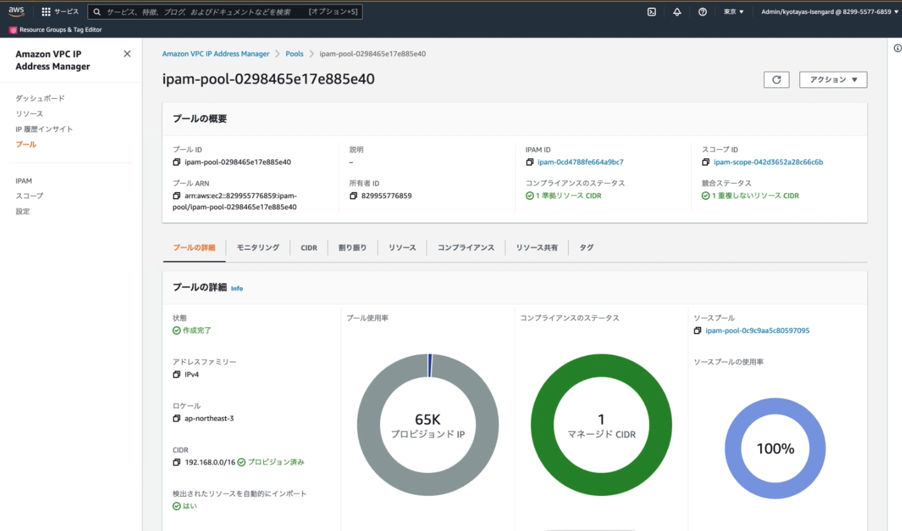Viewport: 902px width, 531px height.
Task: Click the AWS services search field
Action: (205, 11)
